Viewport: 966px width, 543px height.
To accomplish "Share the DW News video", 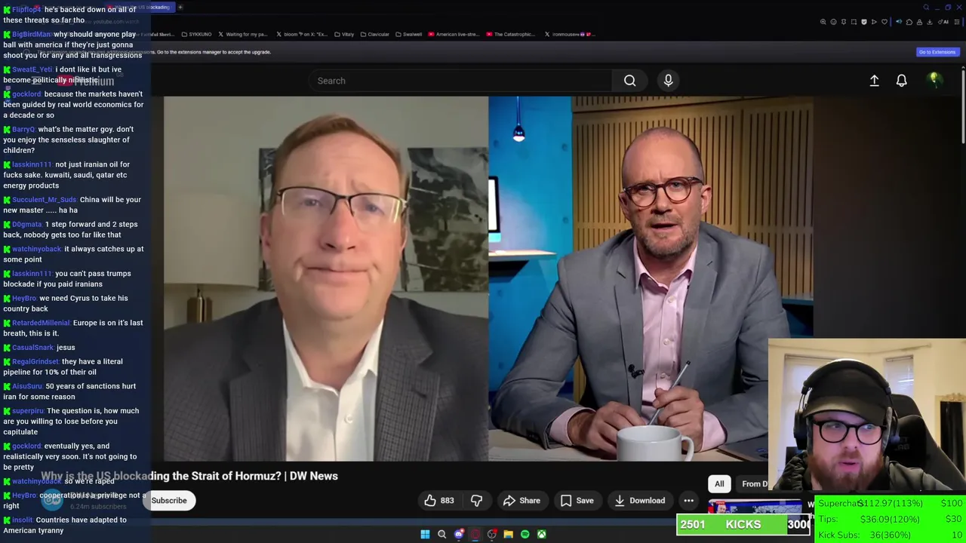I will coord(521,501).
